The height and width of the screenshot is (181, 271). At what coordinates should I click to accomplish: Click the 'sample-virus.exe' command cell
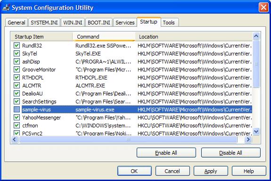(x=95, y=110)
